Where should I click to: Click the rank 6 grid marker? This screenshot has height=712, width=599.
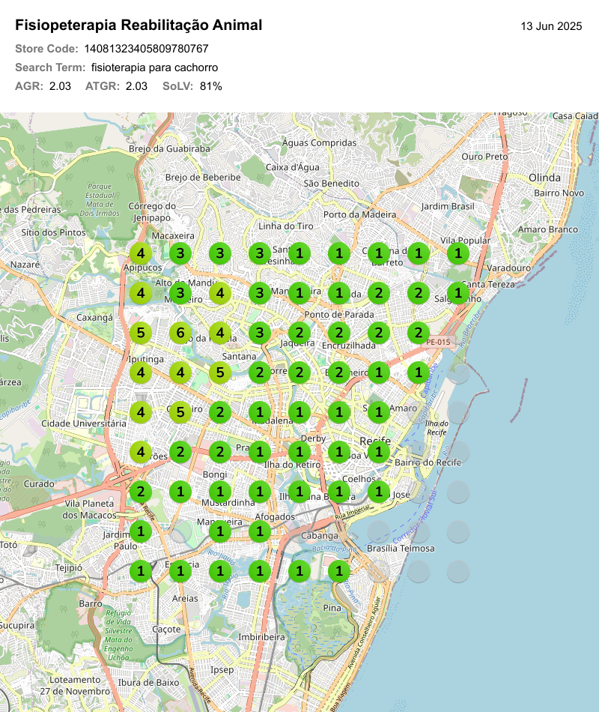(180, 332)
